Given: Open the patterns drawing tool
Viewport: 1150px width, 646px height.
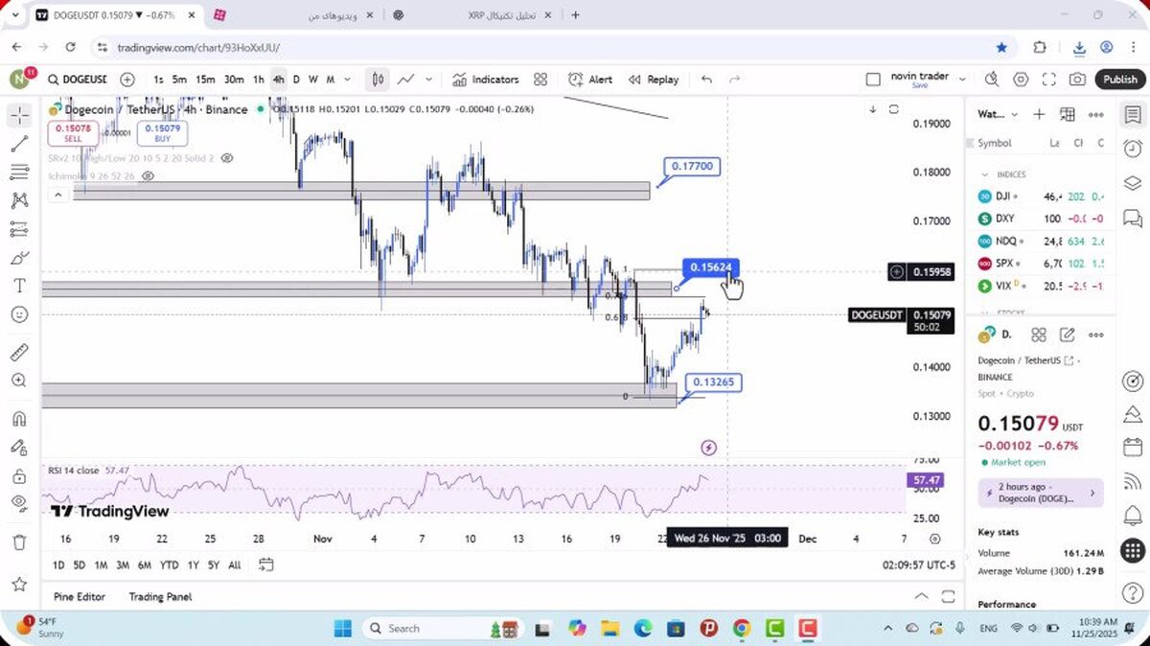Looking at the screenshot, I should pos(19,200).
